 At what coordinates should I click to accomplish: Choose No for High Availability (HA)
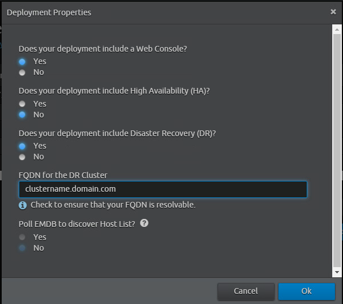pos(22,115)
